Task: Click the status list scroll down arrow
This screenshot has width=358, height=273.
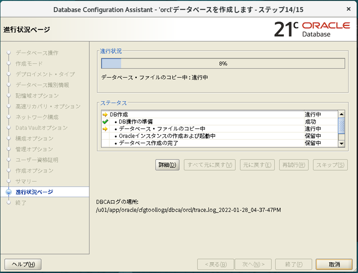Action: pos(341,143)
